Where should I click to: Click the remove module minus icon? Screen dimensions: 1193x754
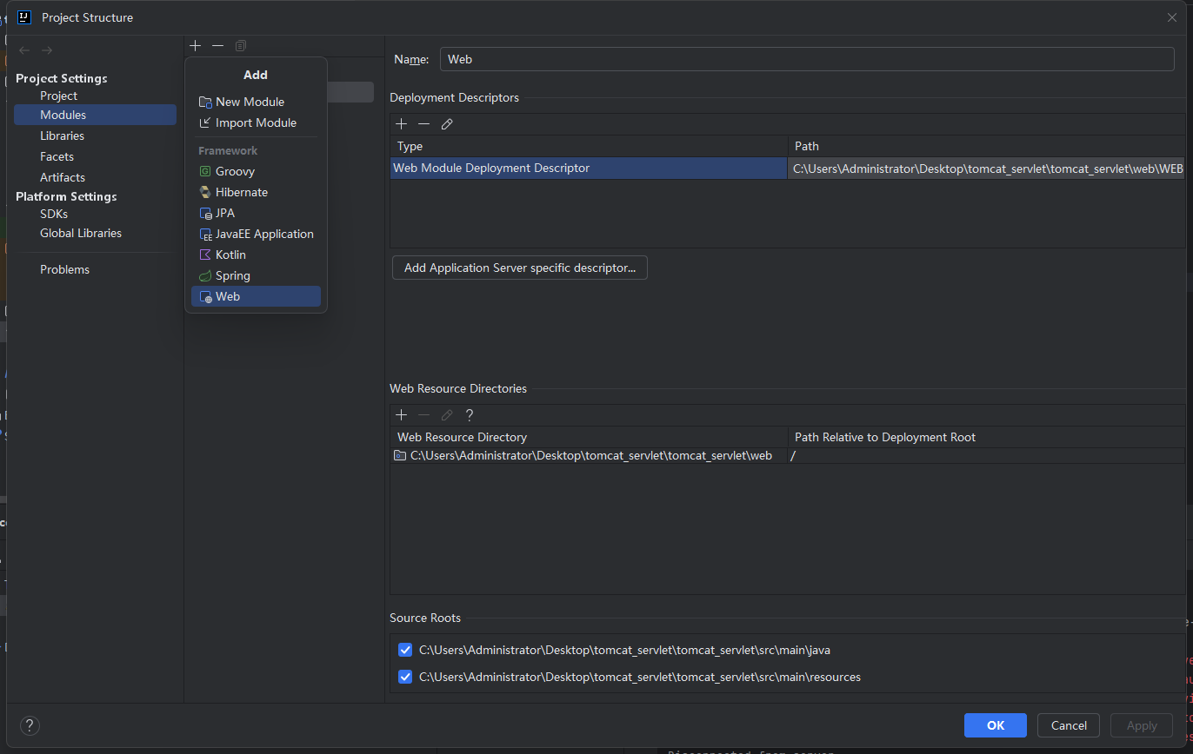pos(218,45)
